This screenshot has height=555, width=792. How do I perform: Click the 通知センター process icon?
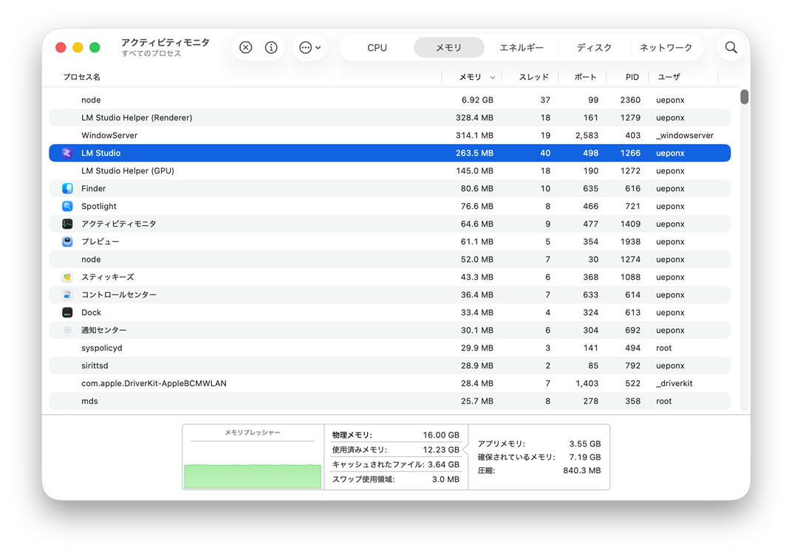tap(67, 330)
